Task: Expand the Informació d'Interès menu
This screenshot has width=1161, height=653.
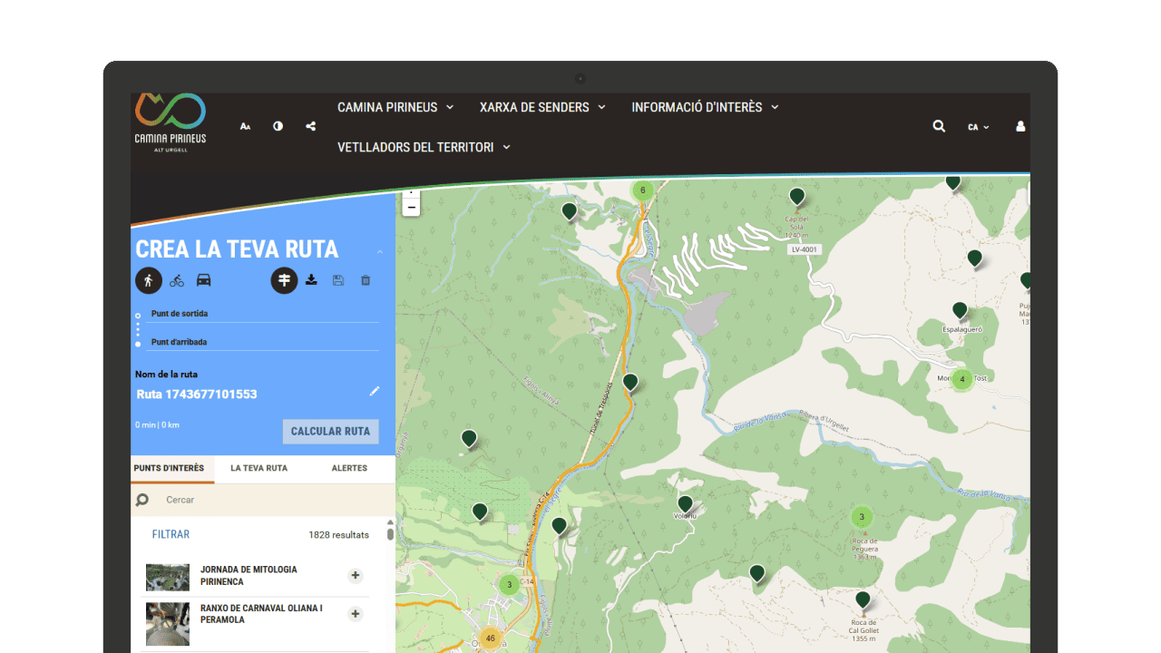Action: [706, 107]
